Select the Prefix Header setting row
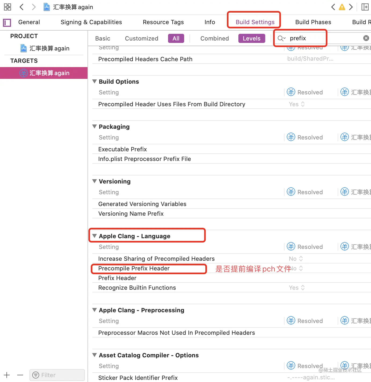 pos(231,278)
